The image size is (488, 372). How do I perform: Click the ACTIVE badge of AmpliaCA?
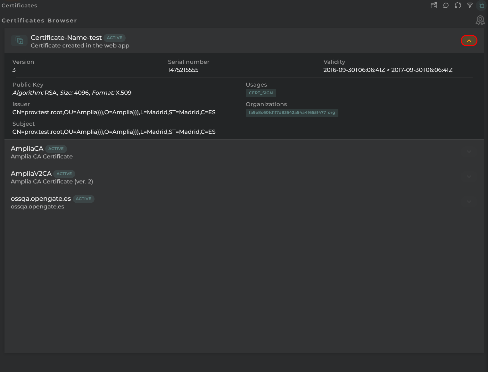(56, 149)
